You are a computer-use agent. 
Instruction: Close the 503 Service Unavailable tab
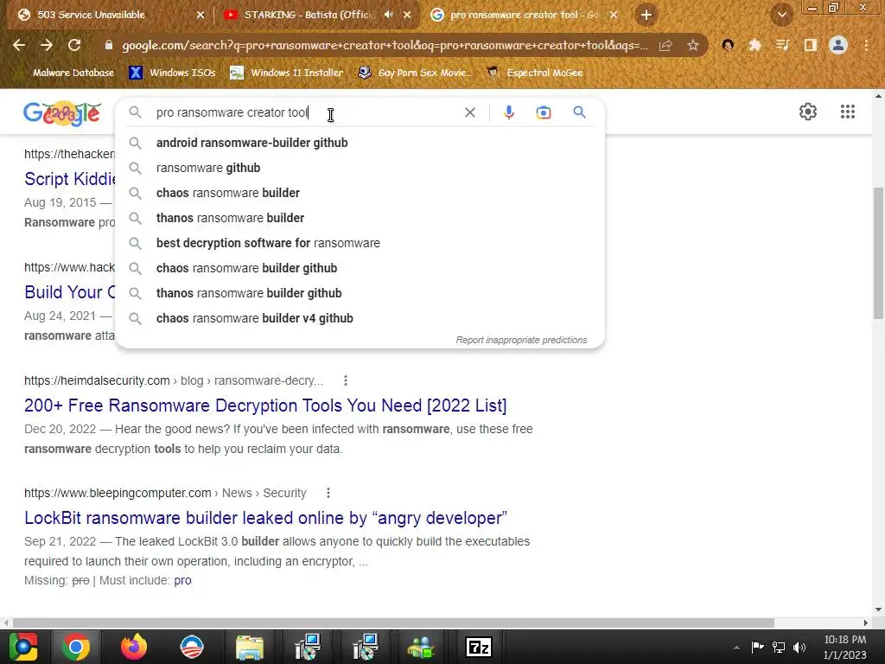tap(201, 16)
